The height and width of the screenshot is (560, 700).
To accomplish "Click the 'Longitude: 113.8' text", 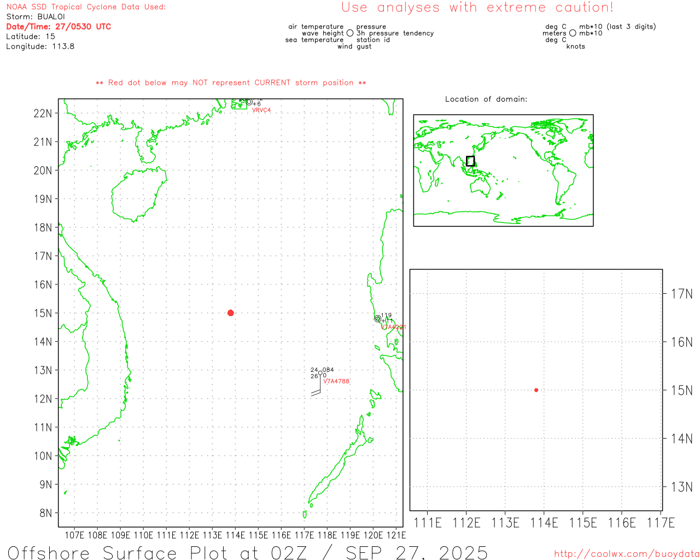I will 40,46.
